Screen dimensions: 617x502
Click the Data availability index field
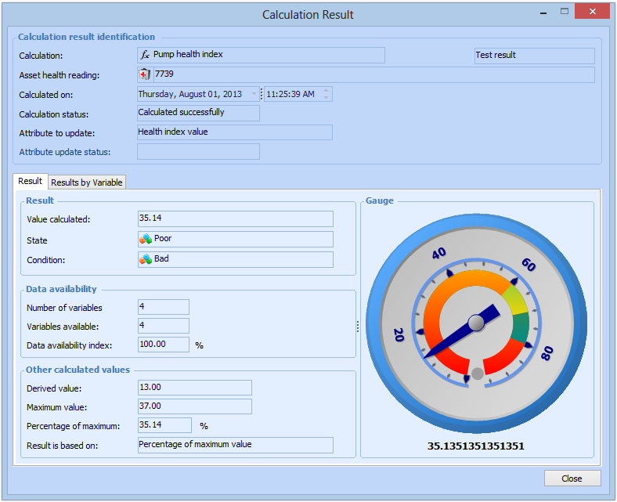pos(163,345)
